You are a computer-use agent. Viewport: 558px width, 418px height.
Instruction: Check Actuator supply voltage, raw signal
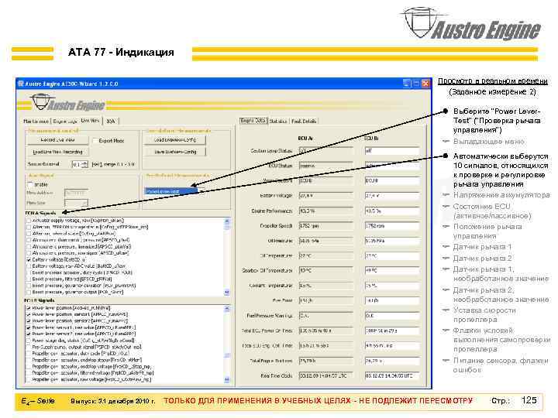(29, 221)
